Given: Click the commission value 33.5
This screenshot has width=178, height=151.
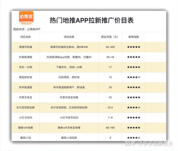Looking at the screenshot, I should tap(110, 108).
